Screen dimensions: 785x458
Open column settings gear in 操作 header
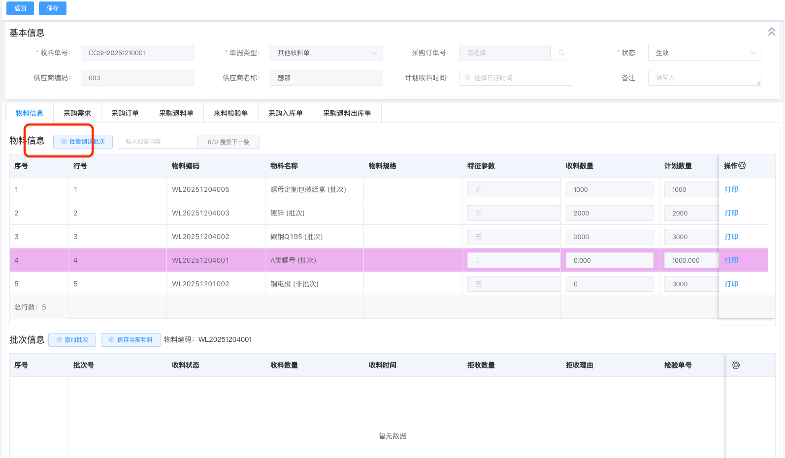tap(742, 166)
